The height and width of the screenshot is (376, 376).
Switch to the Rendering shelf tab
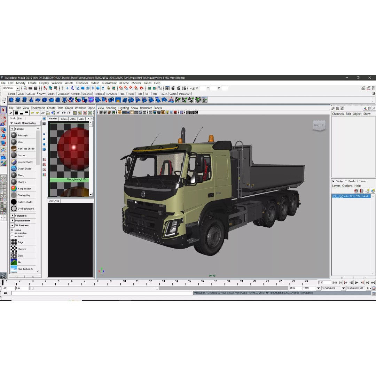(99, 94)
